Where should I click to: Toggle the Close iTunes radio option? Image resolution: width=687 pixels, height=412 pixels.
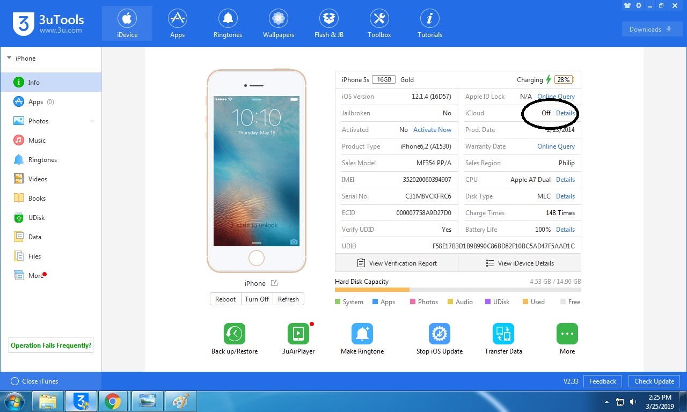click(14, 381)
